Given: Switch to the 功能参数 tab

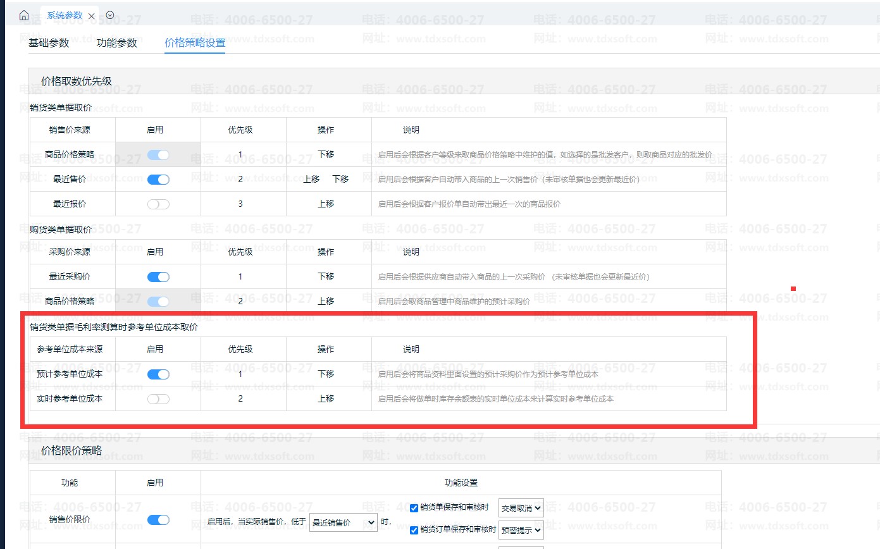Looking at the screenshot, I should 116,43.
